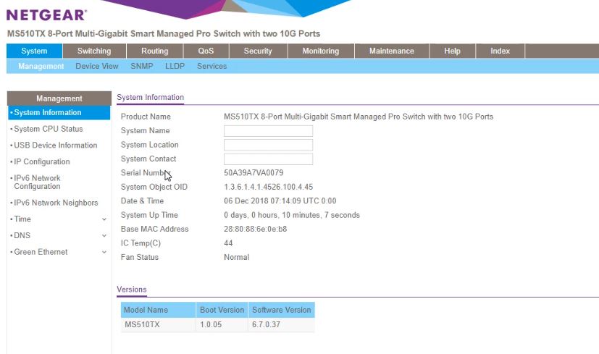Click the Versions section heading
Image resolution: width=599 pixels, height=354 pixels.
pos(132,290)
